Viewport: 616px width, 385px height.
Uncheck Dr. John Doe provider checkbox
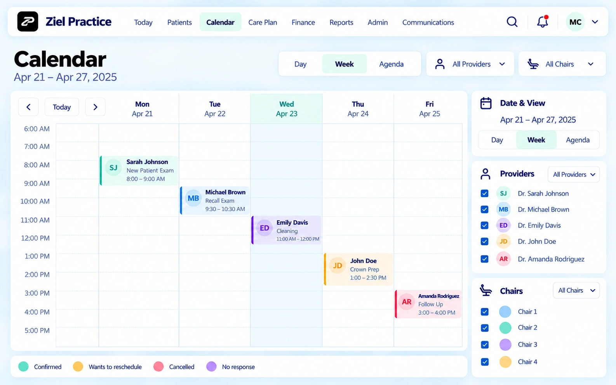(x=484, y=241)
